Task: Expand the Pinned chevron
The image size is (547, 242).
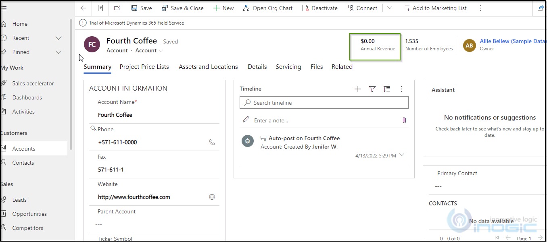Action: coord(58,52)
